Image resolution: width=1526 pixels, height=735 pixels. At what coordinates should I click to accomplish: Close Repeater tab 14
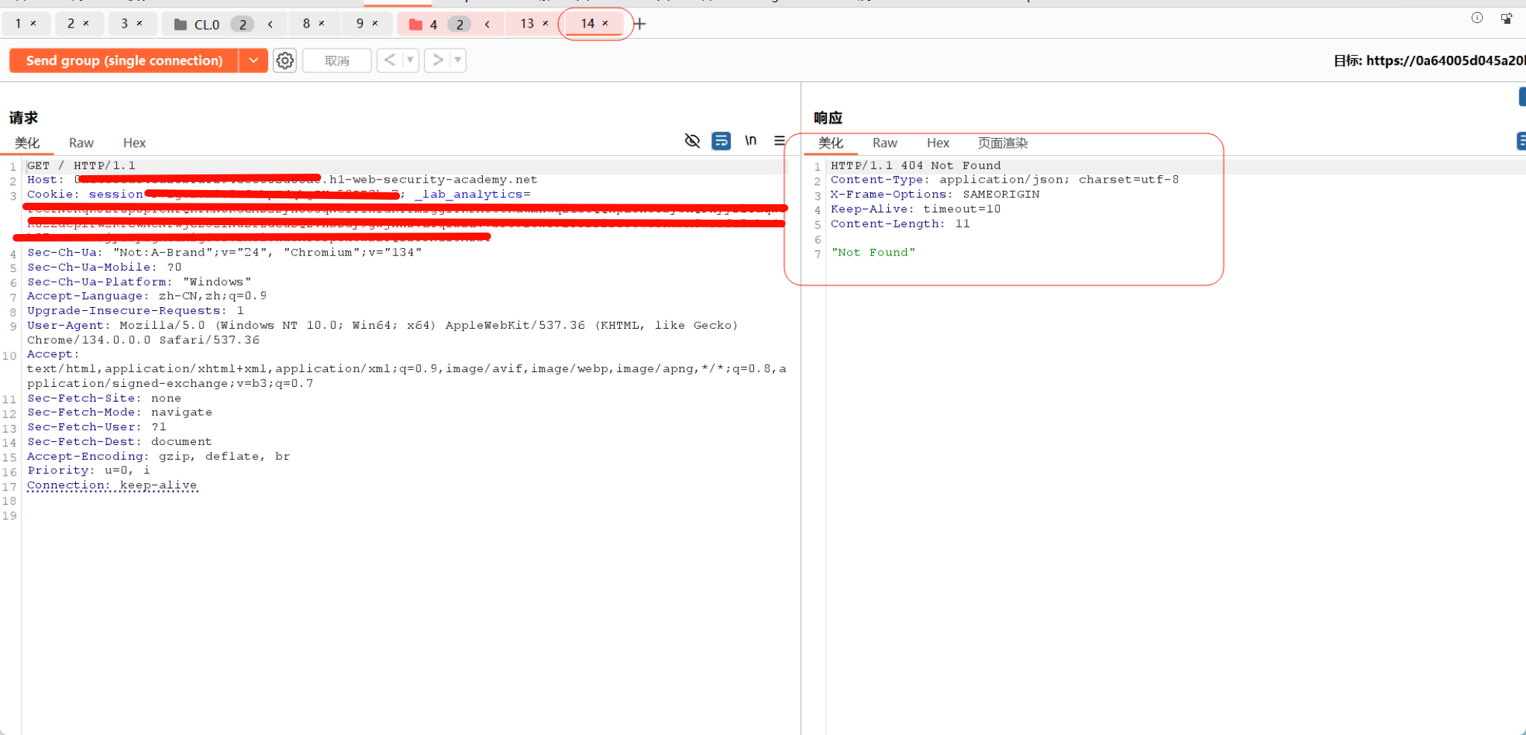pos(605,24)
